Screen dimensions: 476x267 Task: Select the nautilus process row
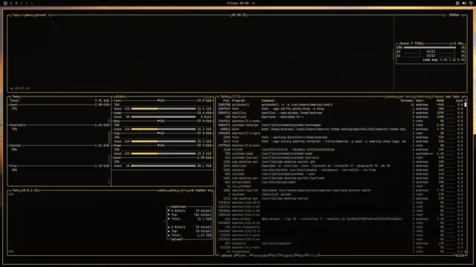pos(341,113)
